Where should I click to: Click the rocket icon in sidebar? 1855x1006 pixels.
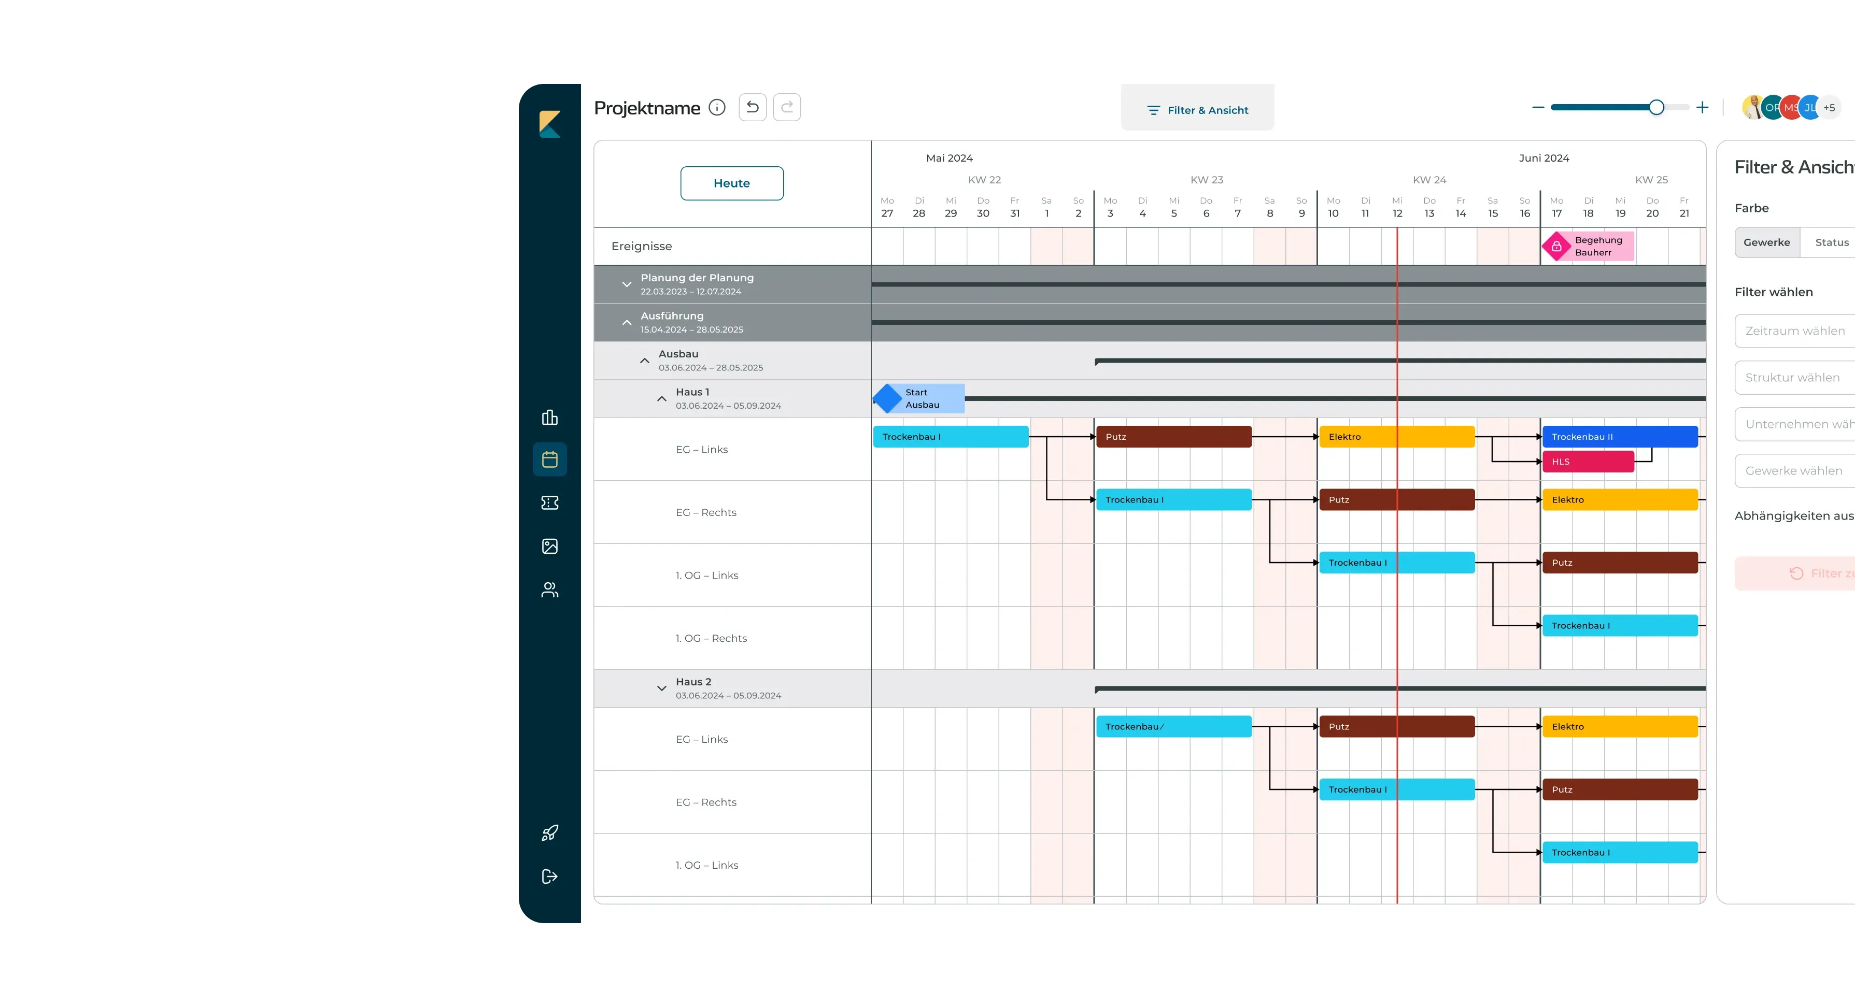(x=549, y=832)
